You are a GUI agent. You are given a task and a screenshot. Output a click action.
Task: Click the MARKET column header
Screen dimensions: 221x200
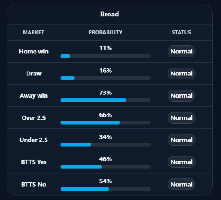point(34,32)
